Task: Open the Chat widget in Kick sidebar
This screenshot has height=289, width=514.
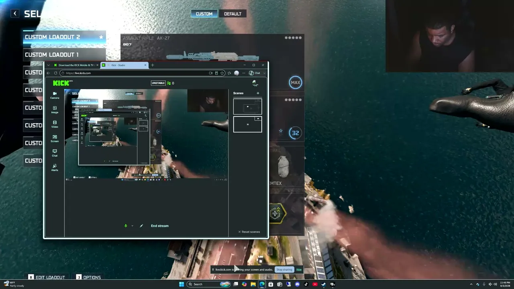Action: (55, 153)
